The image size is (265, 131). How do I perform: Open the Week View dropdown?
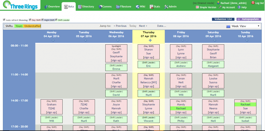pyautogui.click(x=243, y=26)
